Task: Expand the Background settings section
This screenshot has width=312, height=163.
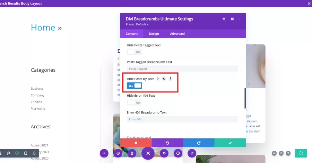Action: [139, 137]
